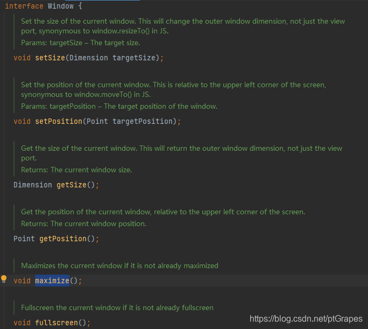Click the interface keyword
This screenshot has height=329, width=368.
[x=24, y=6]
